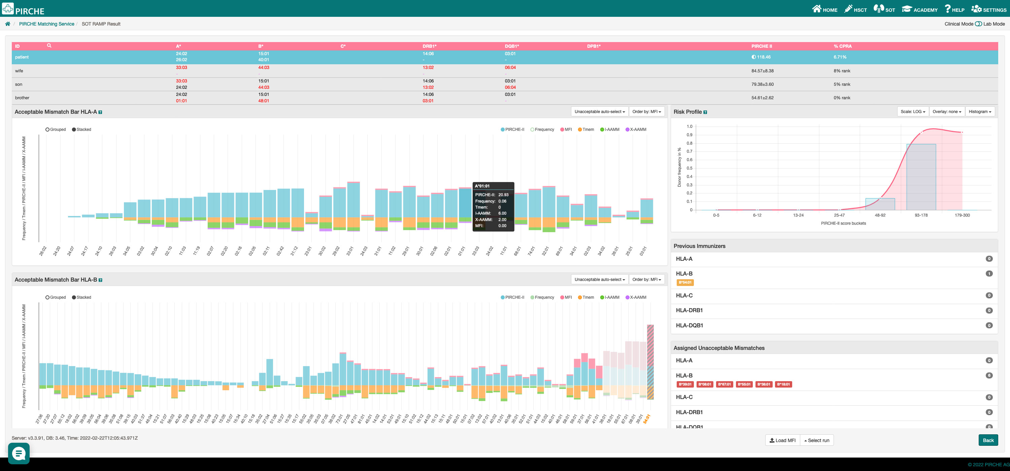Open help icon beside Risk Profile
This screenshot has width=1010, height=471.
[705, 112]
